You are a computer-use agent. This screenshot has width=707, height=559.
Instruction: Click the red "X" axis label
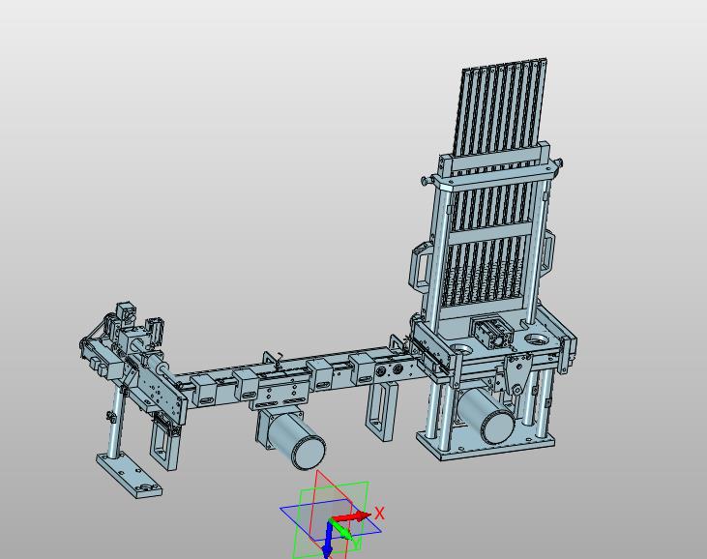(380, 514)
